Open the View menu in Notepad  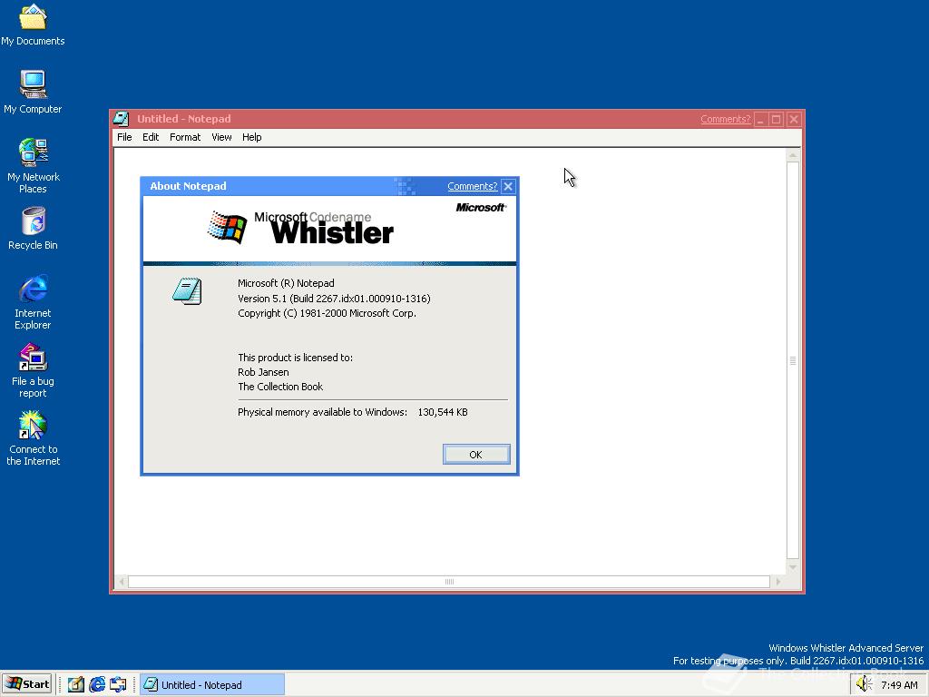[221, 137]
